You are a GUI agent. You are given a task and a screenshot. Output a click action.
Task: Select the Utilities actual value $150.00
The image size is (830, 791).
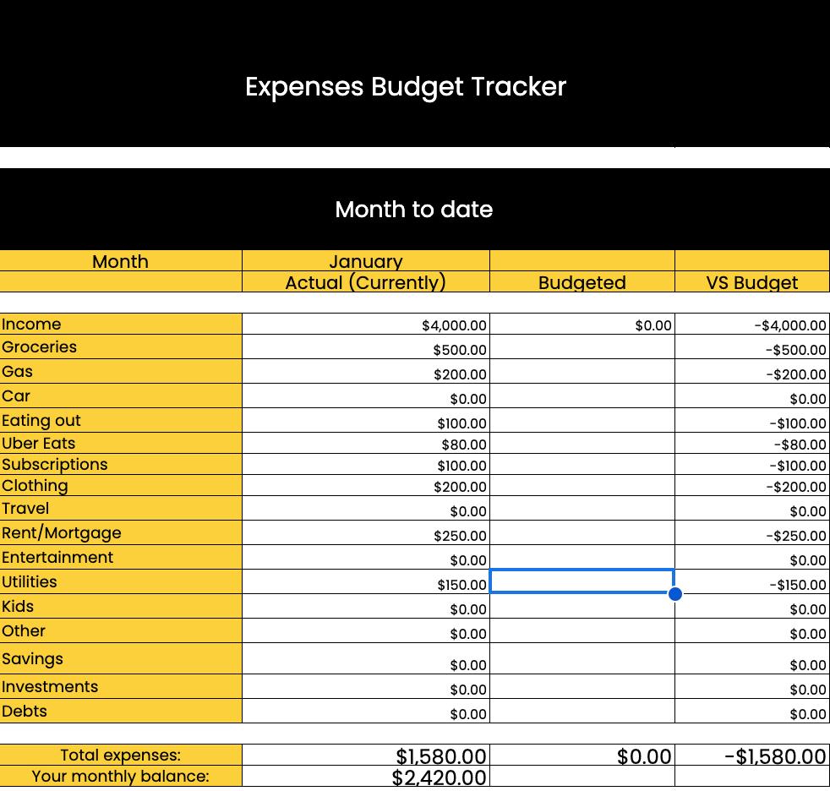[x=366, y=581]
